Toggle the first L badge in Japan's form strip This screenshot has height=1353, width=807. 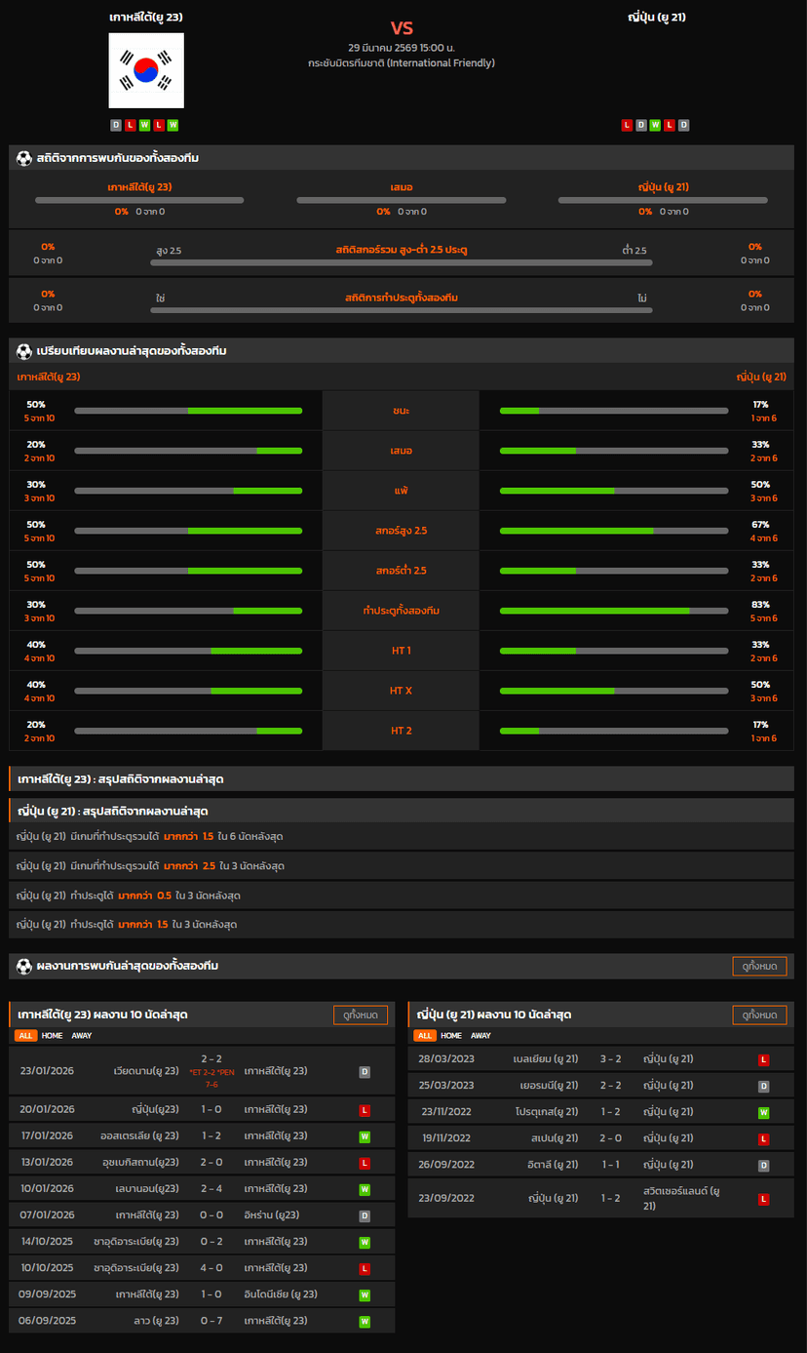pos(628,125)
